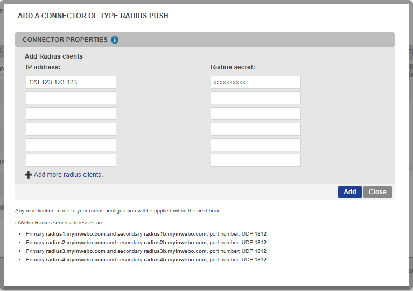The width and height of the screenshot is (413, 291).
Task: Focus the fifth IP address field
Action: [x=71, y=145]
